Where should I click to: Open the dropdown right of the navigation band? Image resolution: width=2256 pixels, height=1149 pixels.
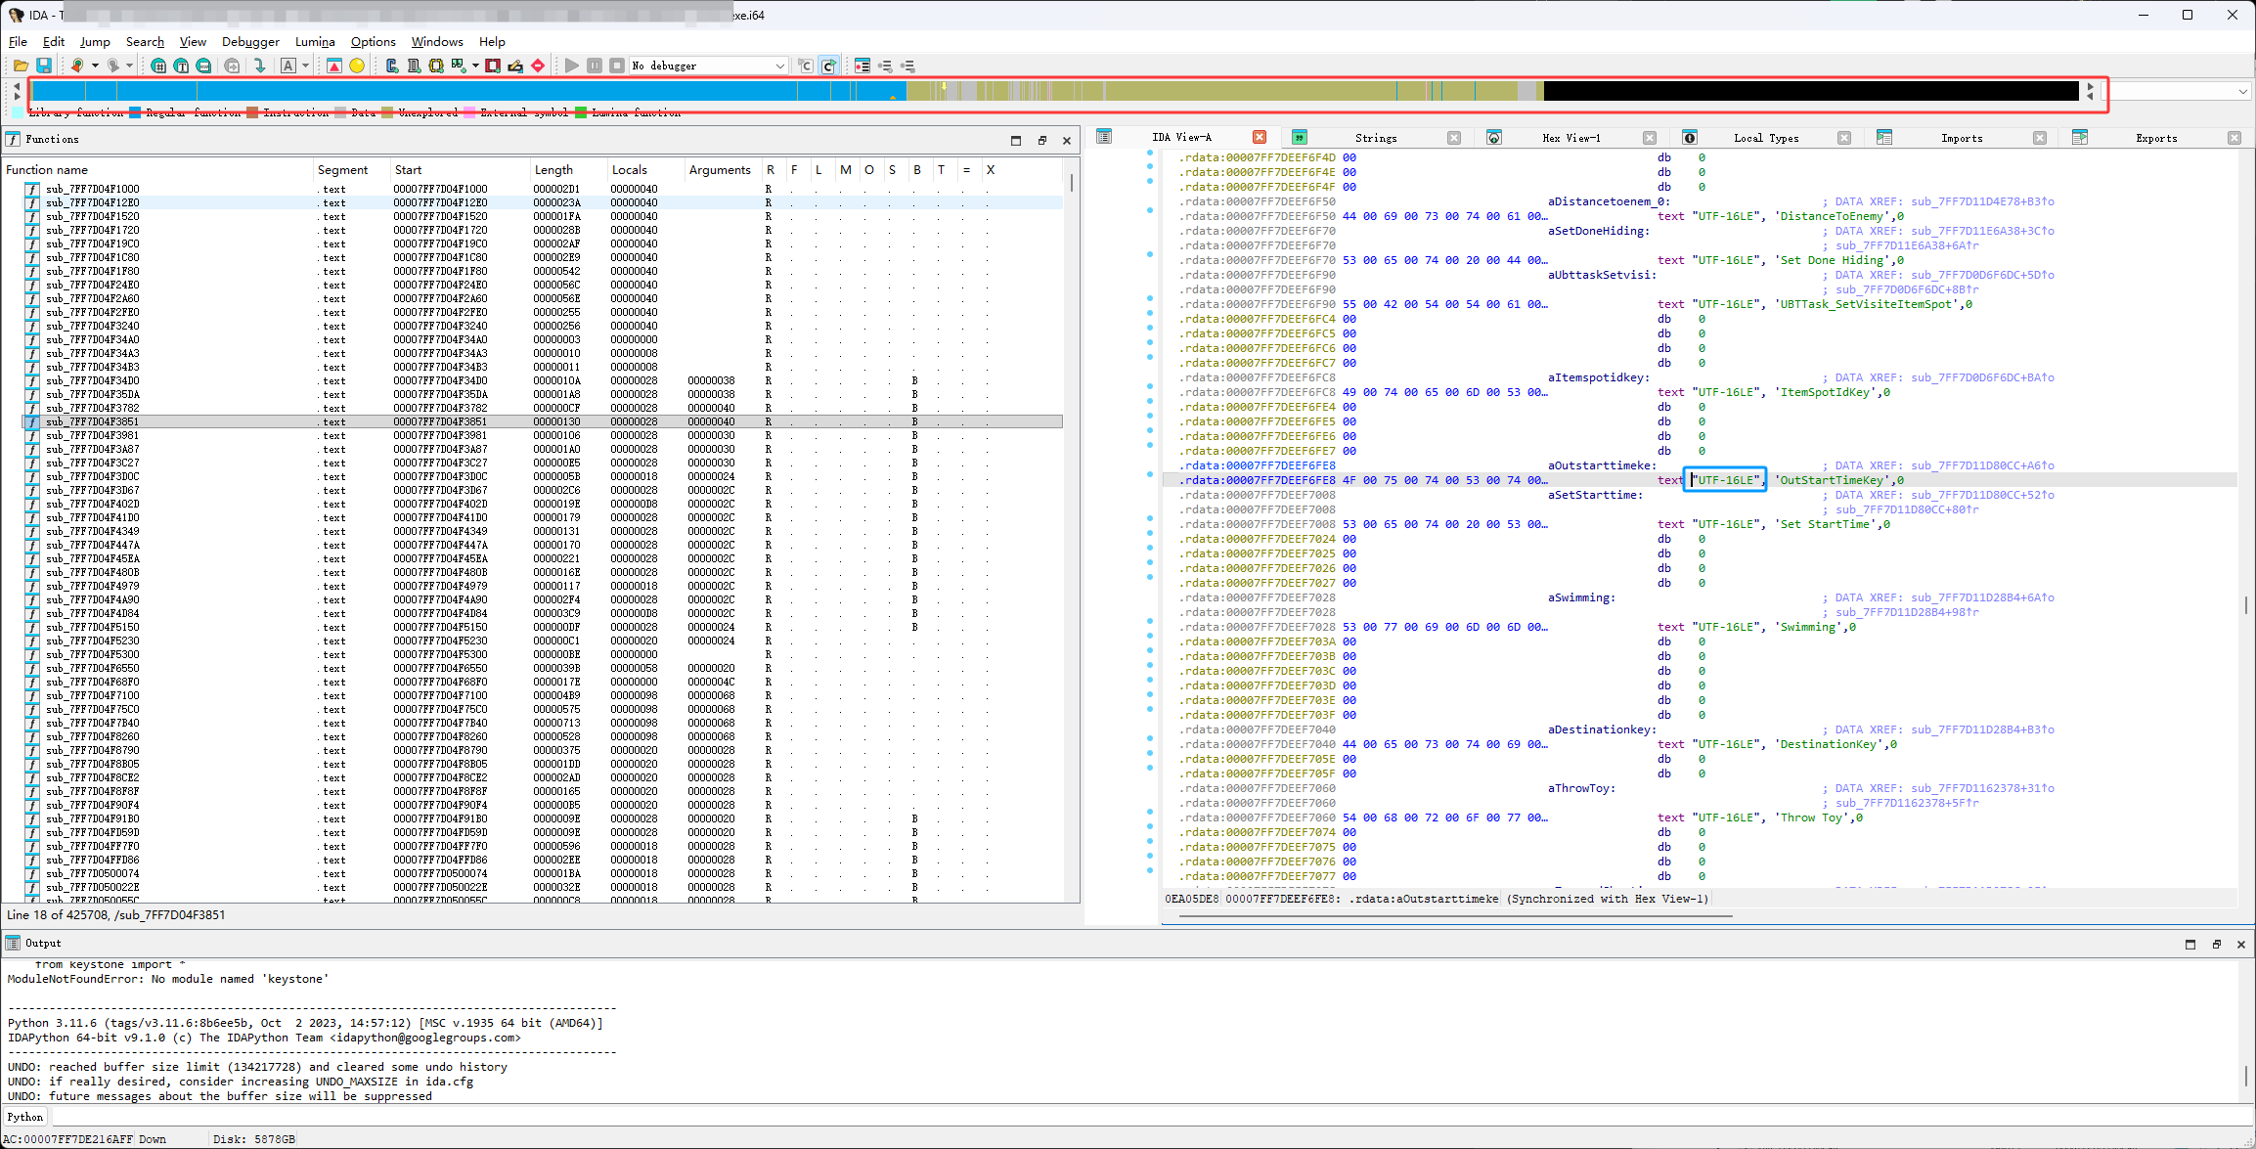point(2242,91)
